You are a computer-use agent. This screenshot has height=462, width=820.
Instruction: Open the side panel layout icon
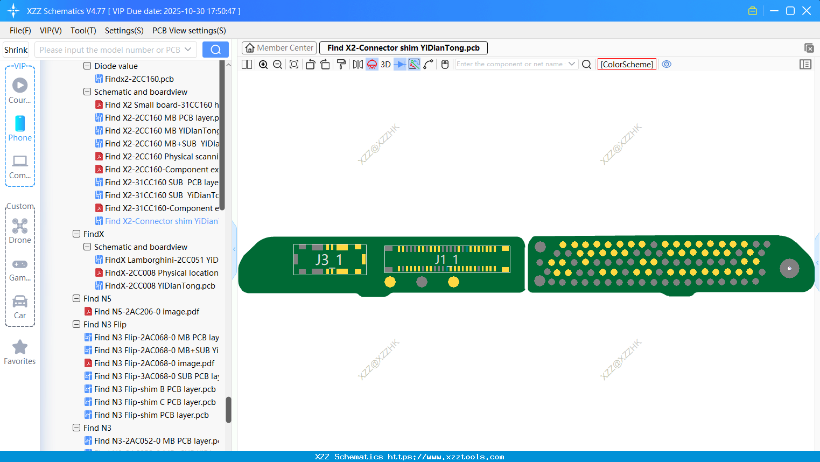tap(805, 64)
